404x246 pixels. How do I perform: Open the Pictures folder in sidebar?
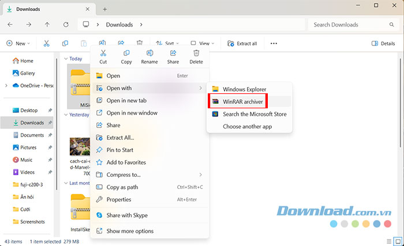[x=28, y=147]
